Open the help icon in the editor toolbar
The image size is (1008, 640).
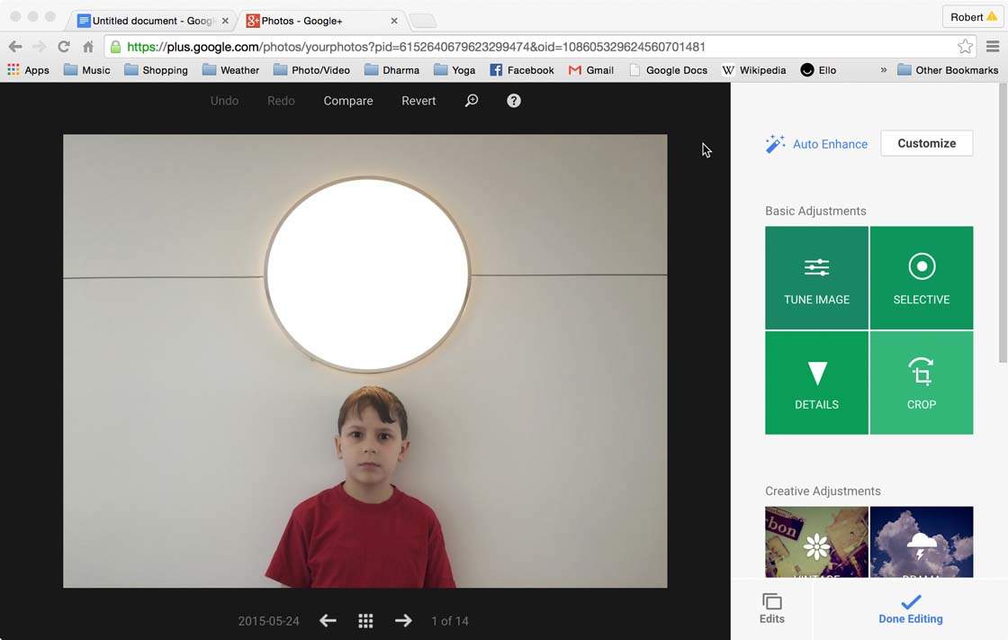coord(513,100)
